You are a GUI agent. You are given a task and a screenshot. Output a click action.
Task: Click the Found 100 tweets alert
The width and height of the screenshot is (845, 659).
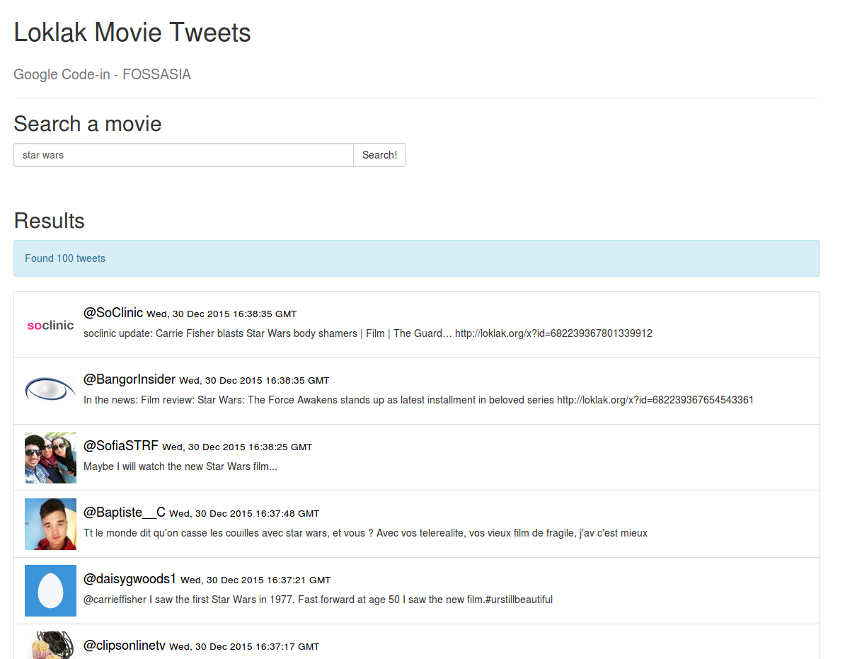click(417, 258)
